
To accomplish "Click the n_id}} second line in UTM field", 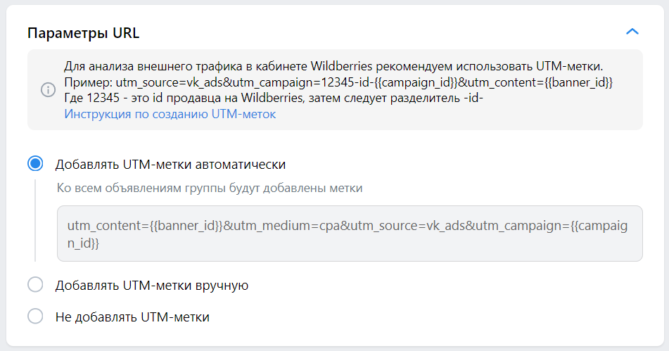I will (x=84, y=242).
